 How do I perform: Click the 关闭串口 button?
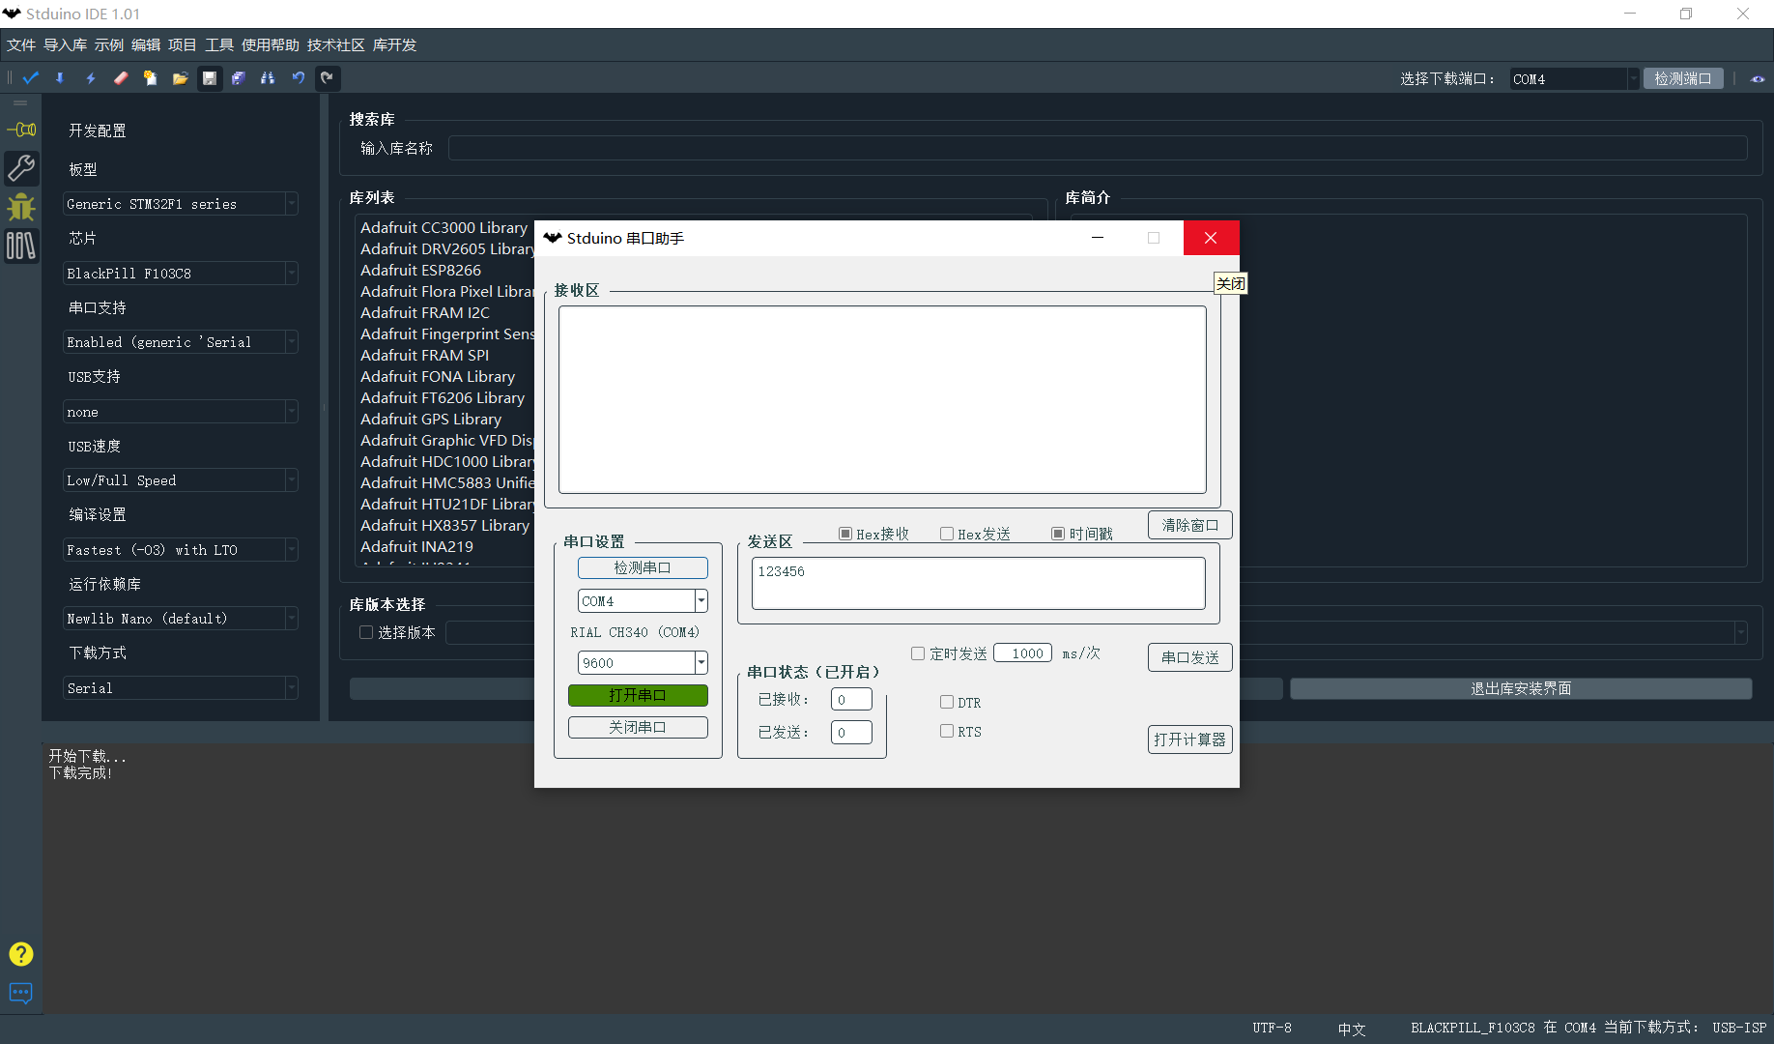pyautogui.click(x=638, y=727)
